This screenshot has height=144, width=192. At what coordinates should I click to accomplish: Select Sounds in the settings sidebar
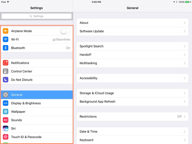[16, 120]
